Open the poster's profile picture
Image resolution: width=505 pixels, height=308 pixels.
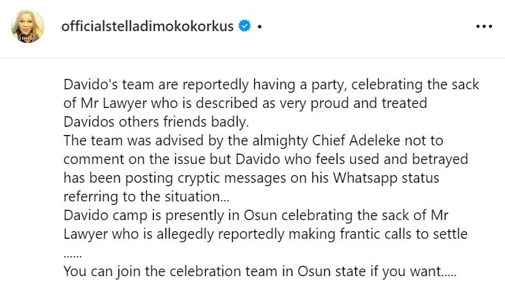27,26
